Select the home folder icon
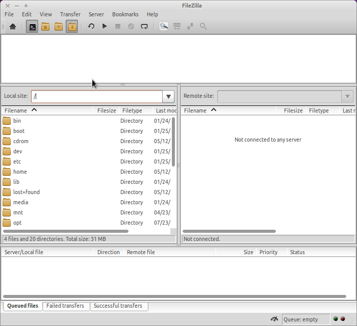Screen dimensions: 357x326 (x=7, y=172)
